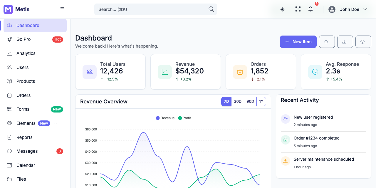376x188 pixels.
Task: Click the Orders bag icon in sidebar
Action: click(x=9, y=95)
